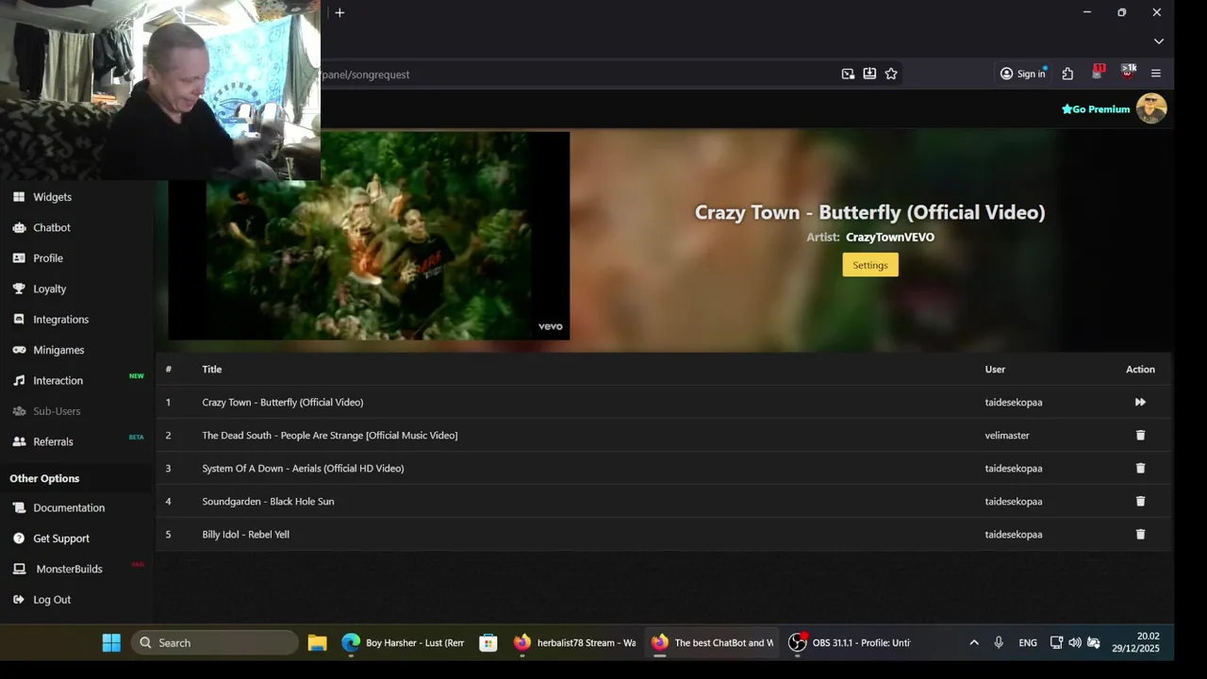Select The Dead South - People Are Strange title
Image resolution: width=1207 pixels, height=679 pixels.
(x=330, y=435)
